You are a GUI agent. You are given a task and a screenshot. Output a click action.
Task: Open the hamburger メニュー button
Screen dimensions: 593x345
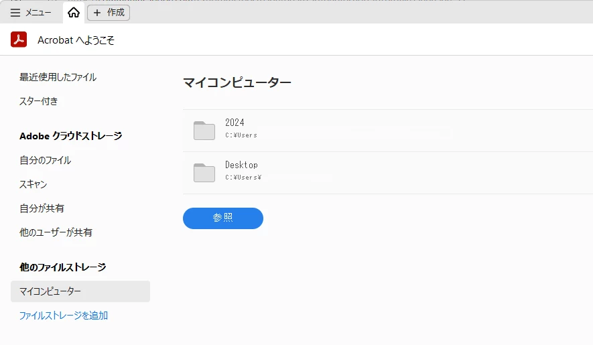tap(31, 13)
